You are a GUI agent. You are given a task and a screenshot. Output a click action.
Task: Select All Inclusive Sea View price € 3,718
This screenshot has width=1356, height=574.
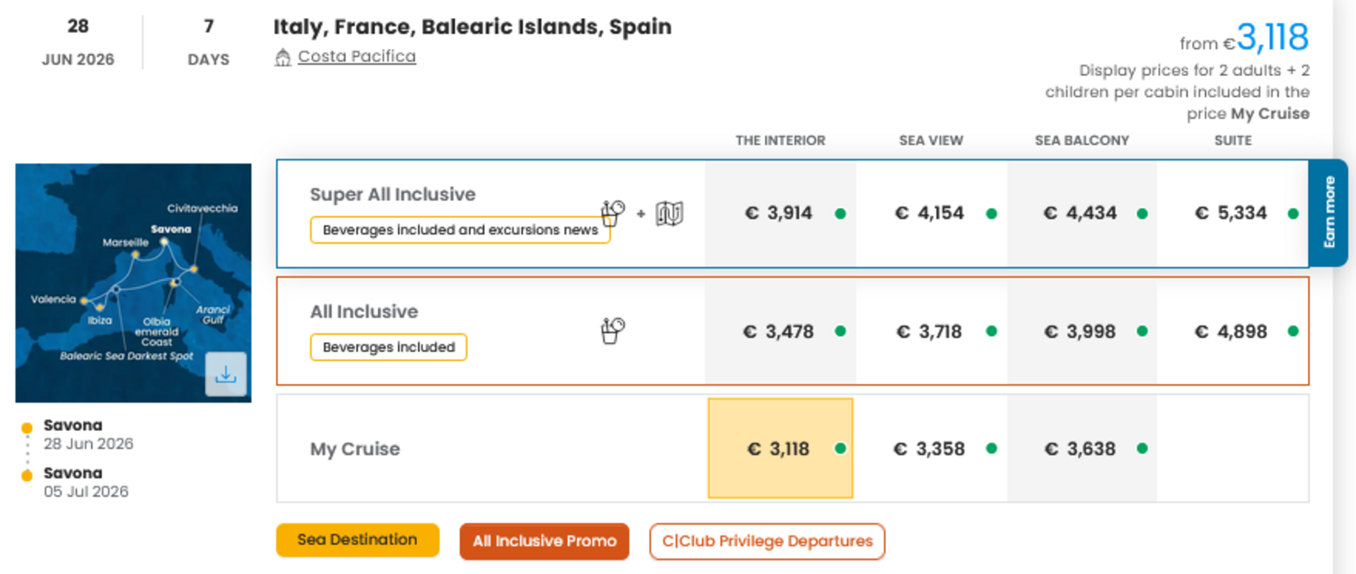[931, 331]
